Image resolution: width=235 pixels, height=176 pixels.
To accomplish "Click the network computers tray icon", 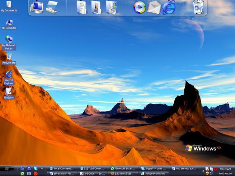I will tap(211, 173).
